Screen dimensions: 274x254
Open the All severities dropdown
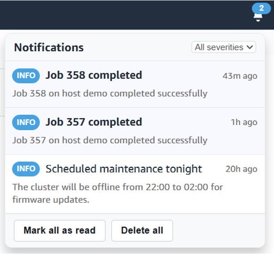[x=224, y=47]
